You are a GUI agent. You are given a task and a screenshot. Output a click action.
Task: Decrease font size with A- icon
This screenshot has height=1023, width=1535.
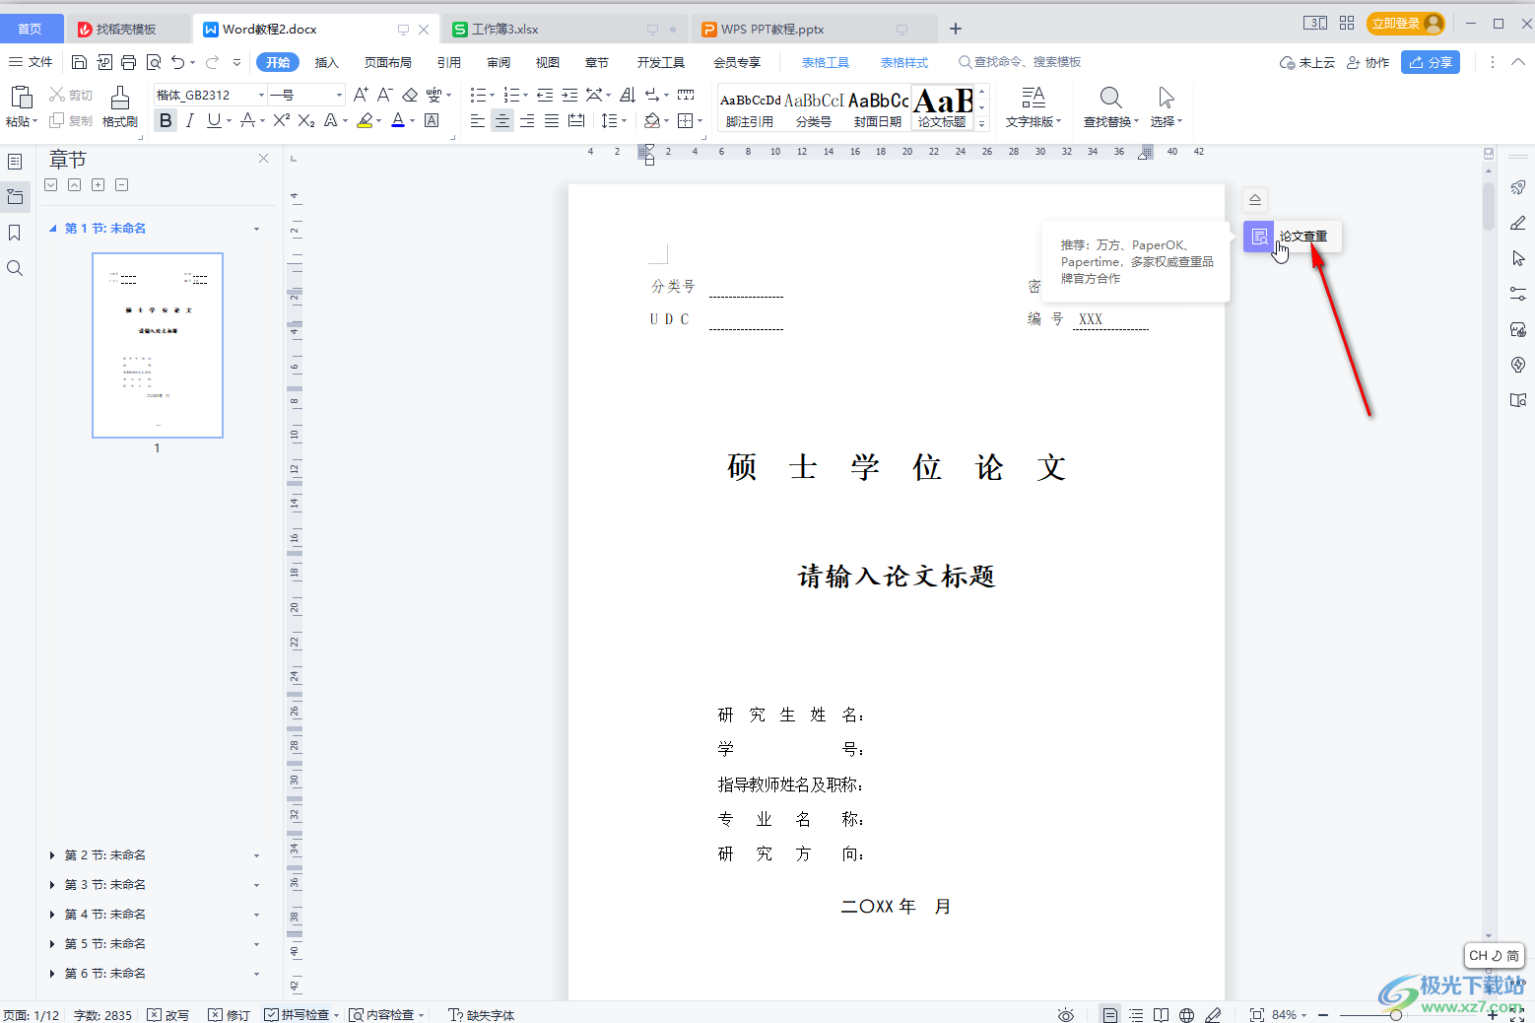[x=384, y=95]
